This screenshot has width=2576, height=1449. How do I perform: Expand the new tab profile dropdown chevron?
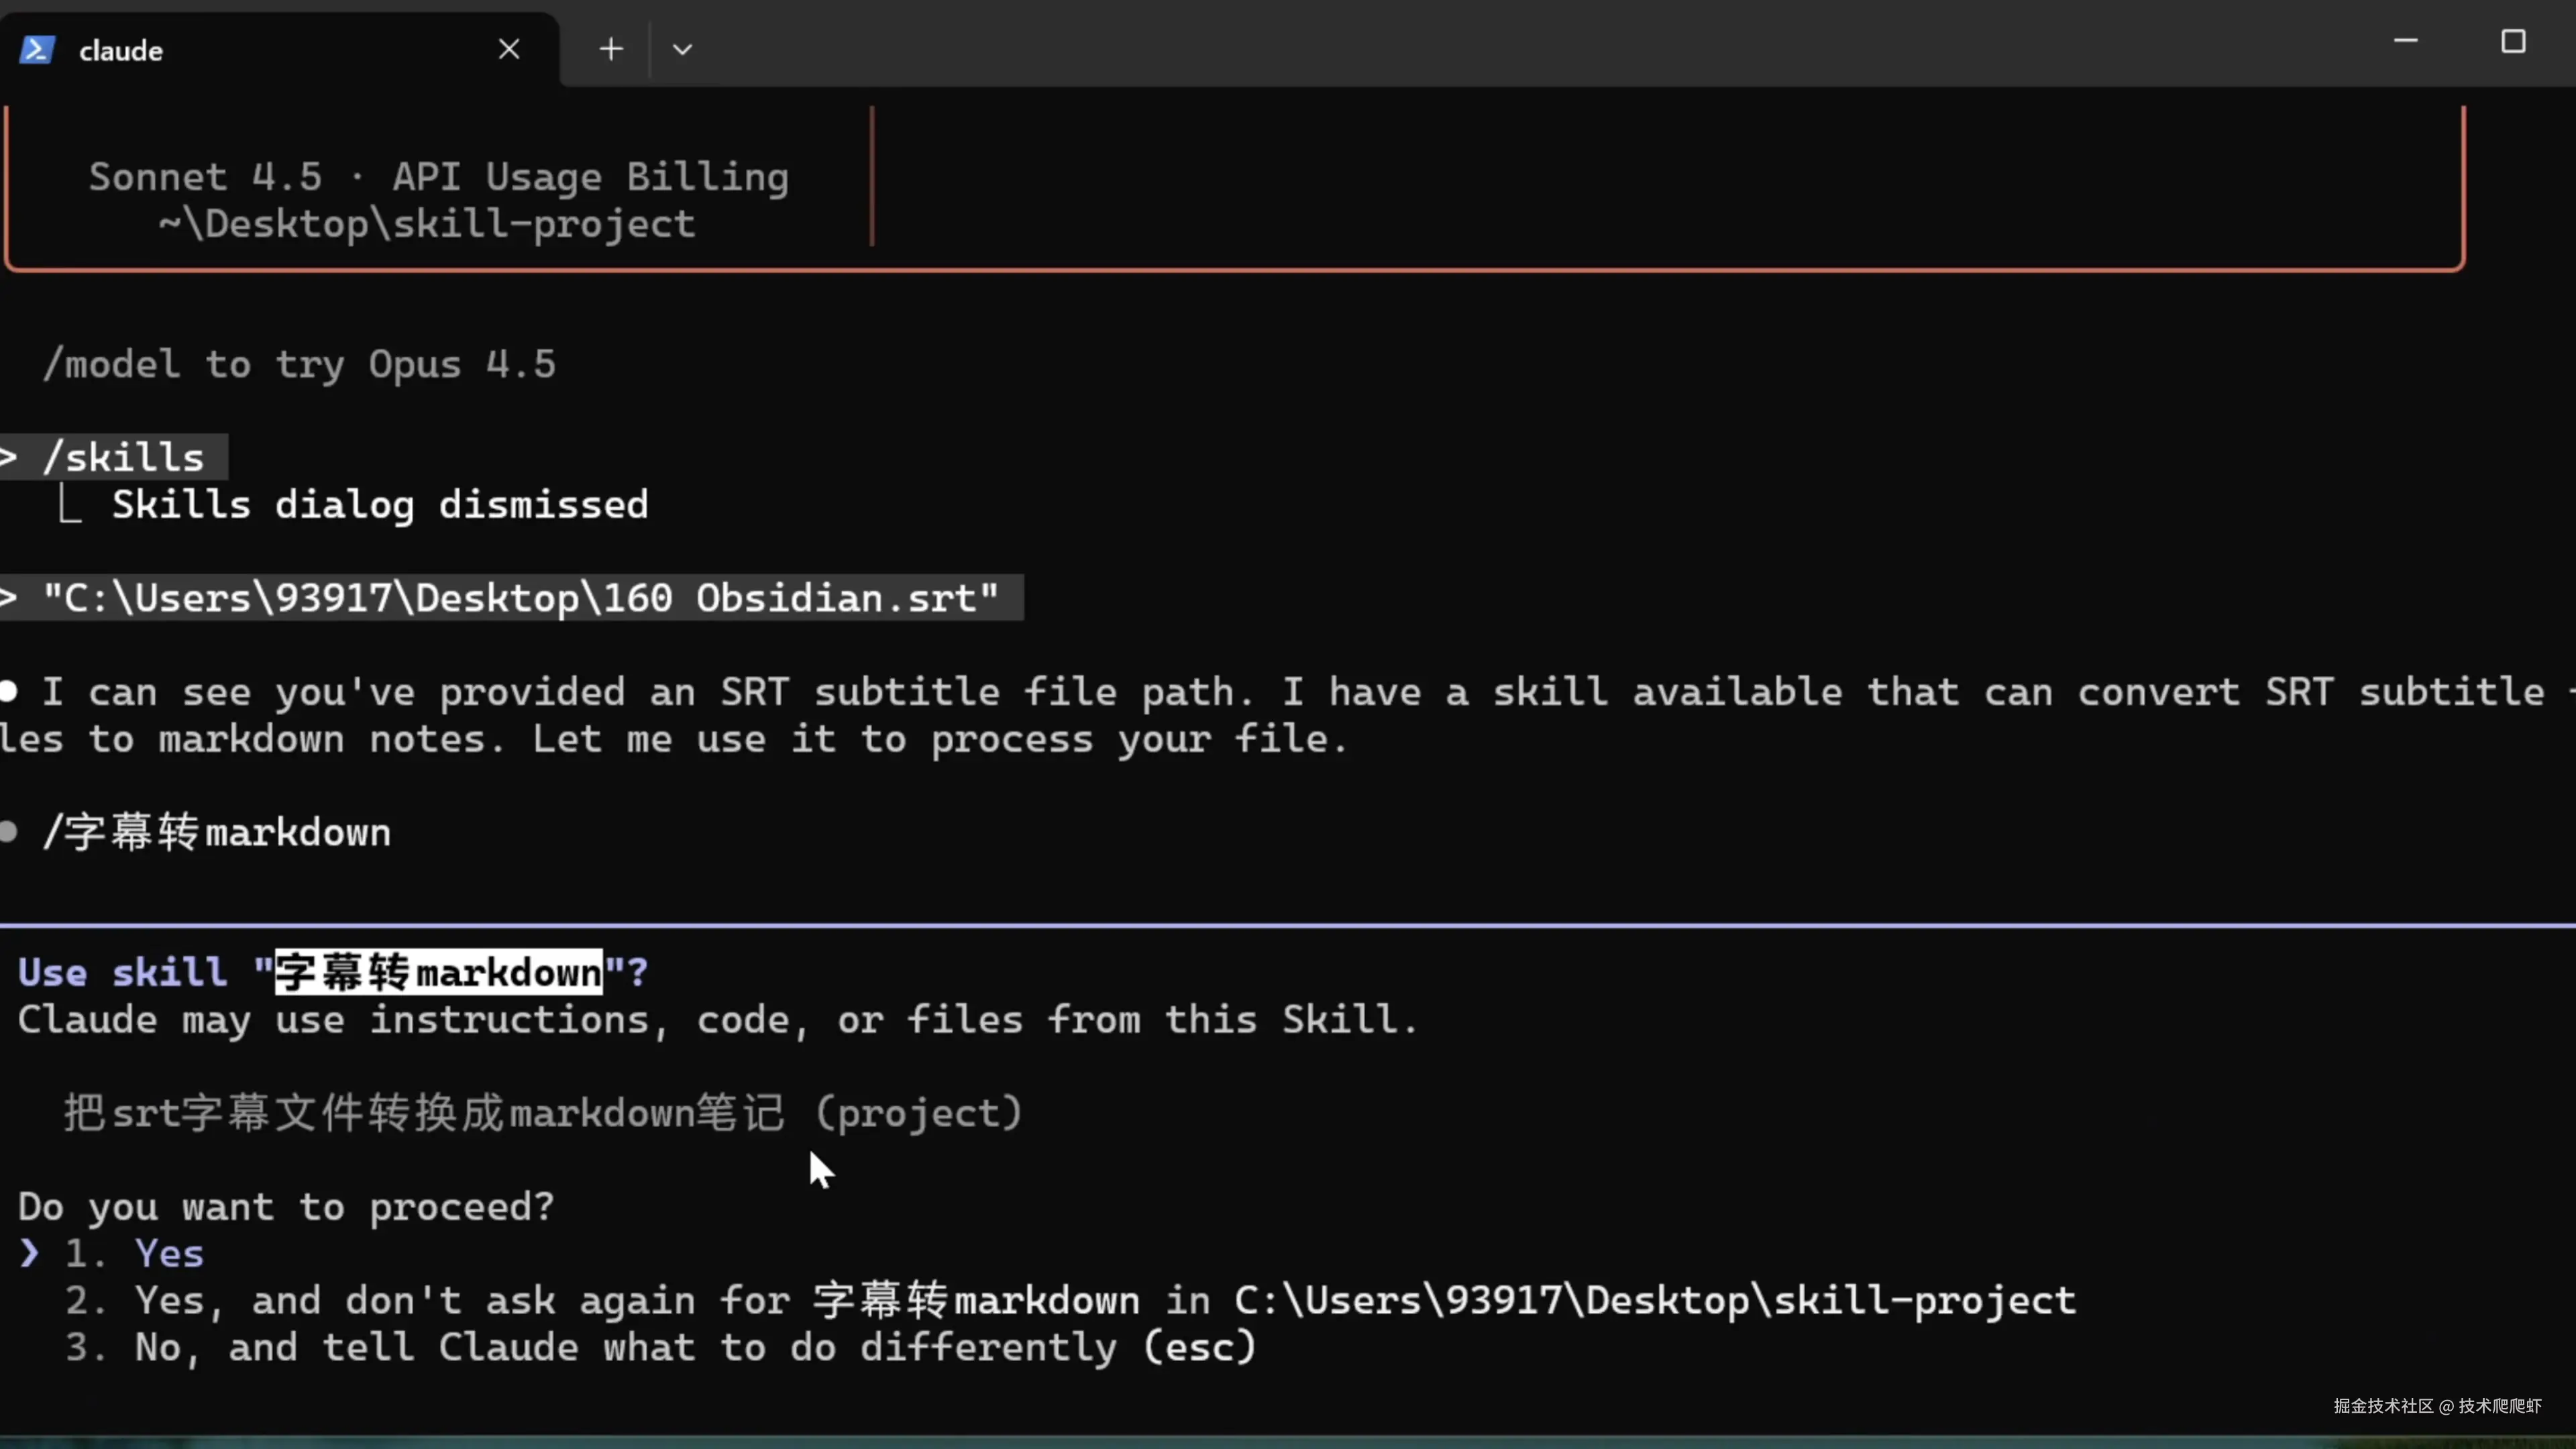[682, 49]
